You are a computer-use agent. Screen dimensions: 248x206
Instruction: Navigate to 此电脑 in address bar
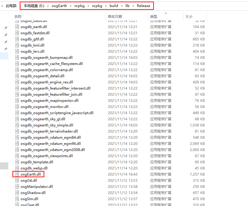(11, 6)
